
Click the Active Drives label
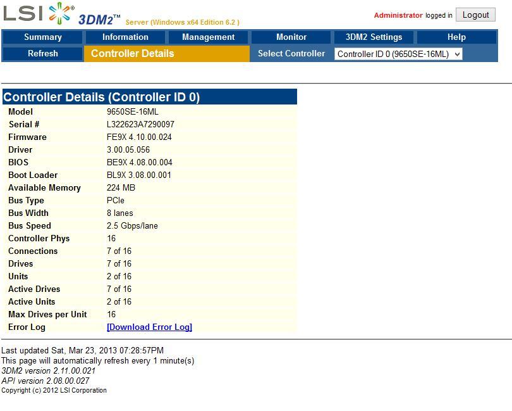click(34, 289)
